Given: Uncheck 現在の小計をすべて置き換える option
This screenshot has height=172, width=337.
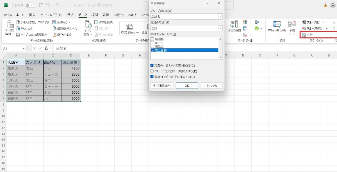Looking at the screenshot, I should click(152, 65).
